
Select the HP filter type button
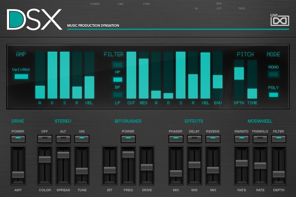118,65
